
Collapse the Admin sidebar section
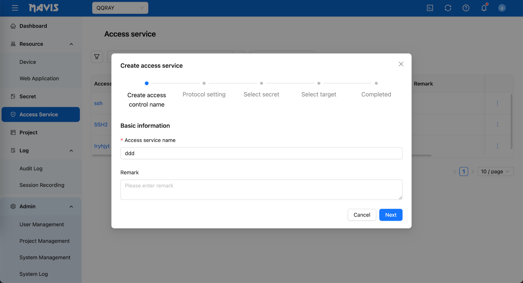click(71, 207)
